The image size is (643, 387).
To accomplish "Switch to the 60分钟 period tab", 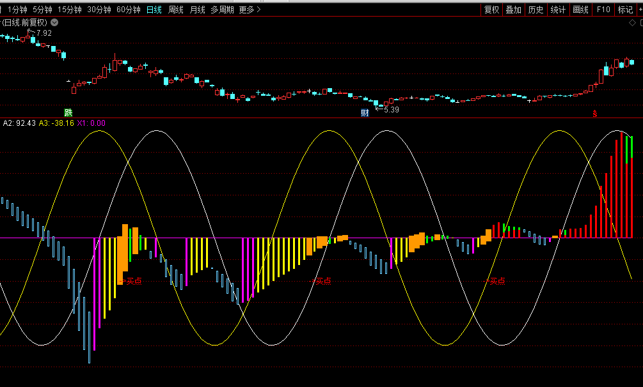I will click(x=129, y=10).
